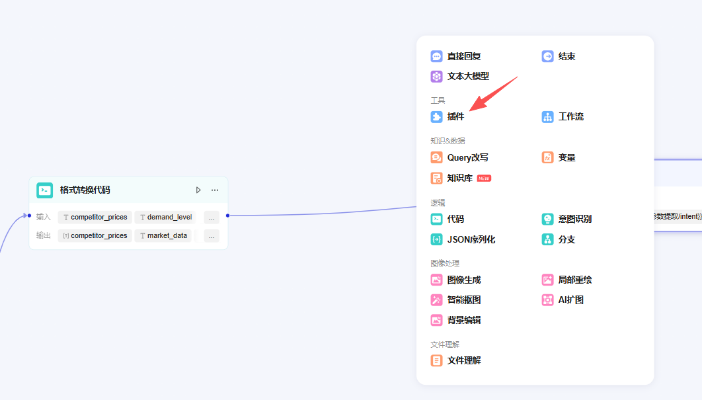Click input parameter competitor_prices
Screen dimensions: 702x400
pyautogui.click(x=95, y=218)
